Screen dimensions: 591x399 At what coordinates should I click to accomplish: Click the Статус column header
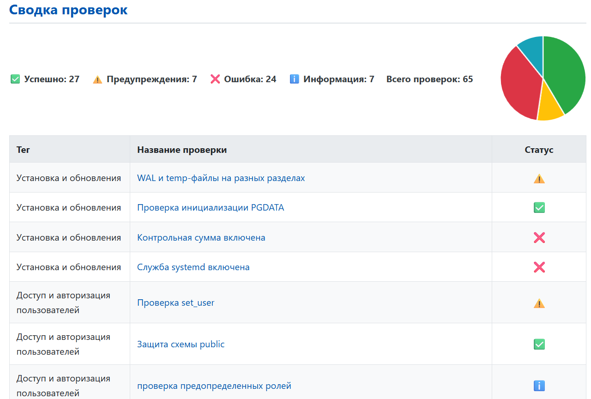(539, 150)
